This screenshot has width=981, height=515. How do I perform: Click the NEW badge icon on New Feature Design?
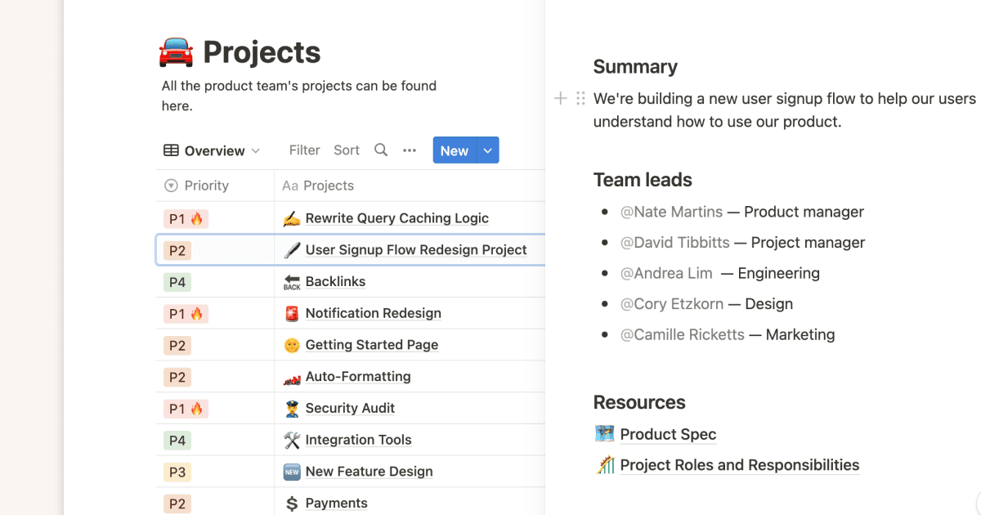pyautogui.click(x=293, y=472)
